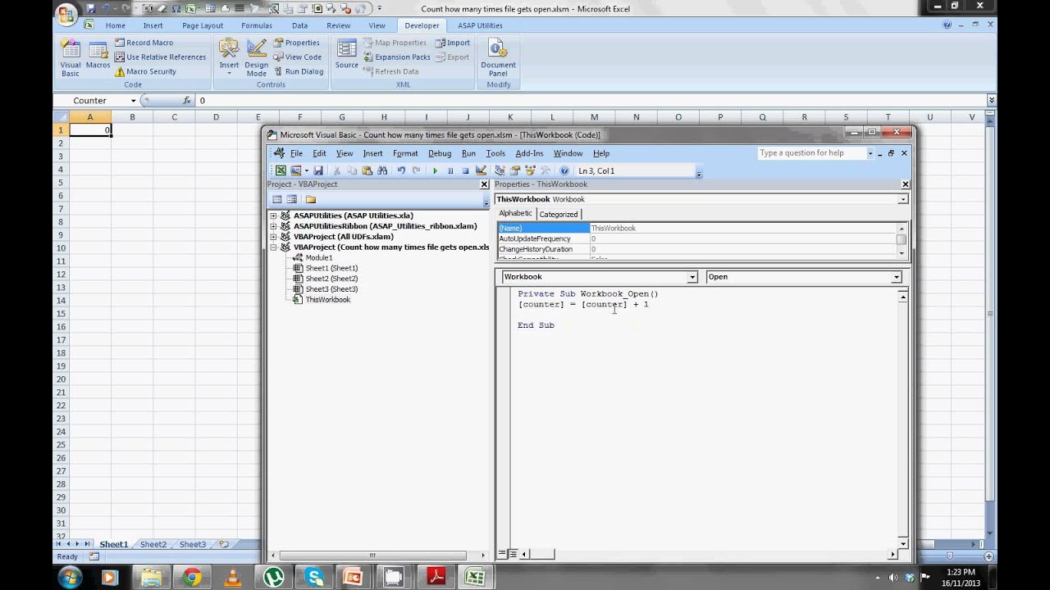Viewport: 1050px width, 590px height.
Task: Open Chrome from the taskbar
Action: [x=193, y=578]
